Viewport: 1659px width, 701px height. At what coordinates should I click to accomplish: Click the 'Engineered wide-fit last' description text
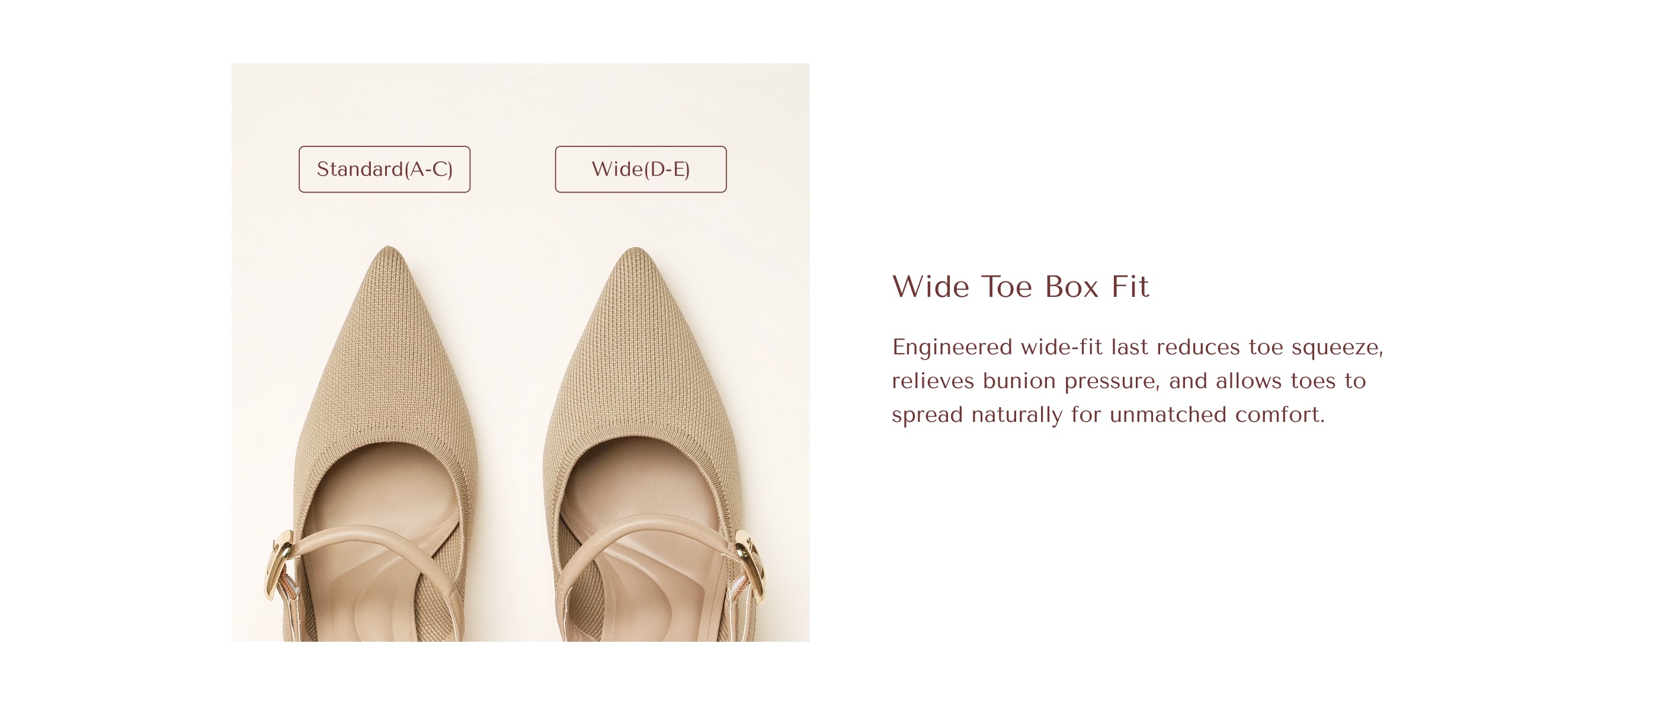(1021, 347)
